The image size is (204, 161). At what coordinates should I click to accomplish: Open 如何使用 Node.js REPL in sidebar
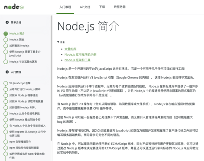(23, 107)
